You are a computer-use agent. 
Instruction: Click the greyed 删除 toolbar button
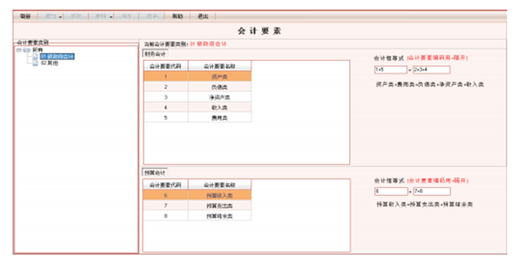tap(101, 16)
